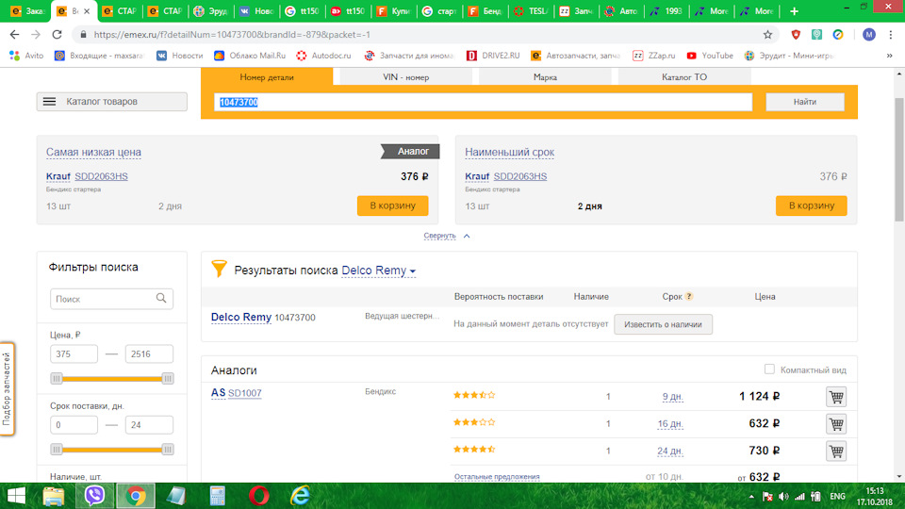The height and width of the screenshot is (509, 905).
Task: Click the minimum price slider handle
Action: point(56,379)
